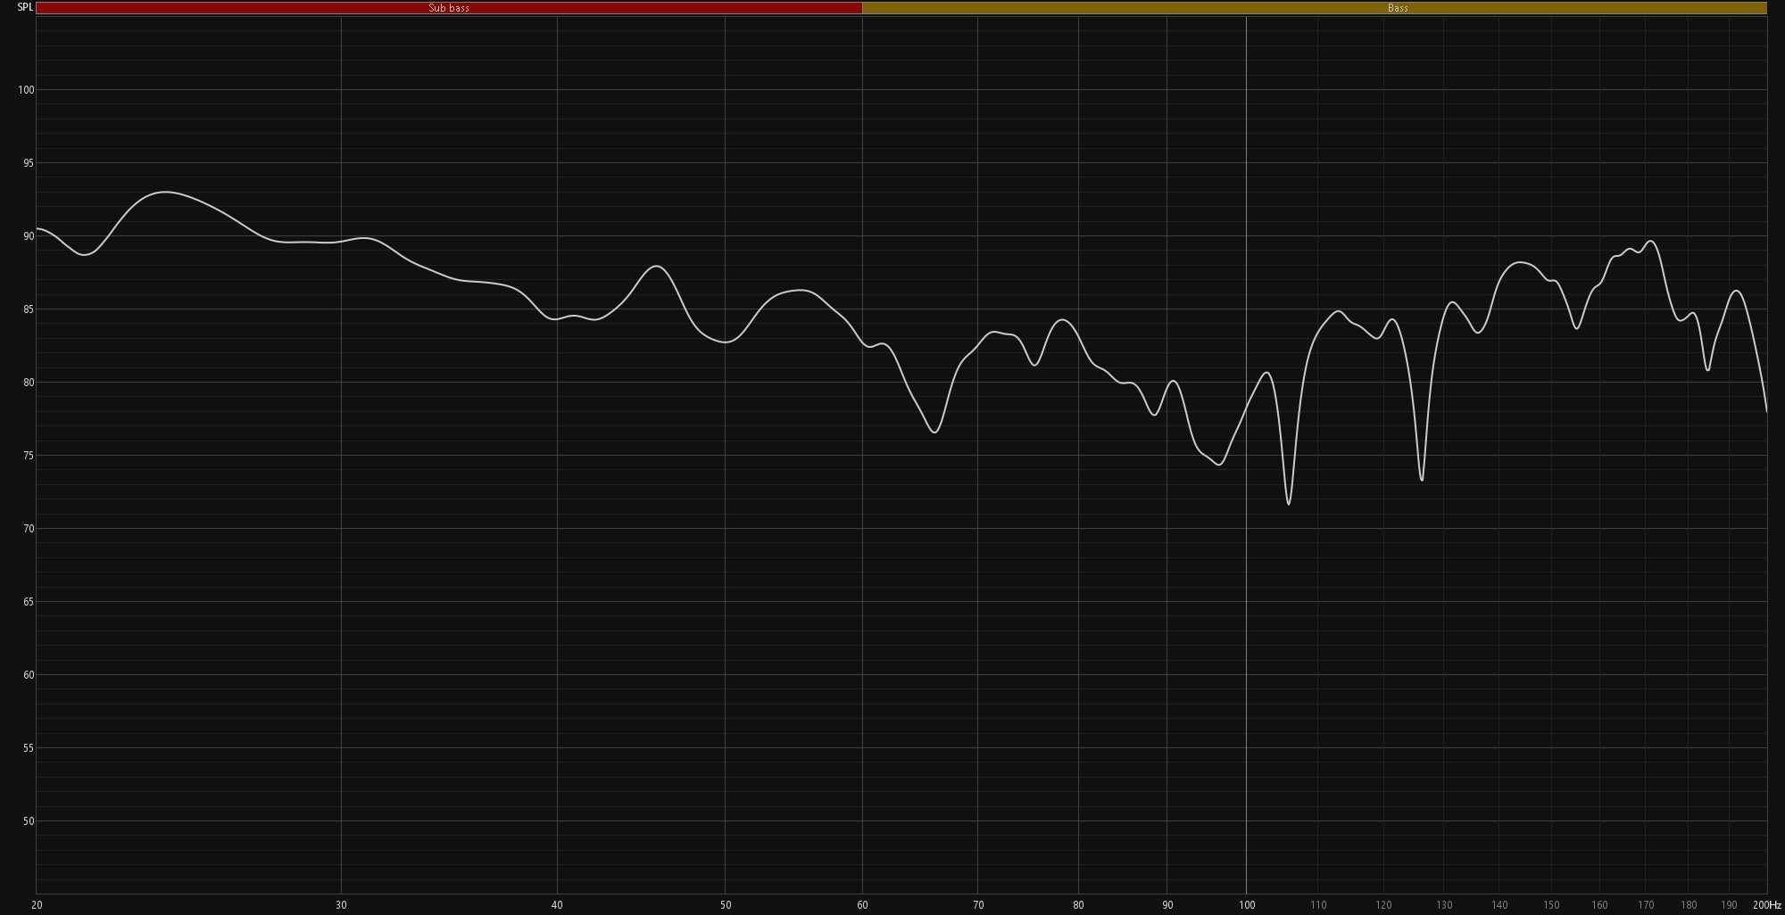Click the yellow Bass band label
Viewport: 1785px width, 915px height.
1398,8
